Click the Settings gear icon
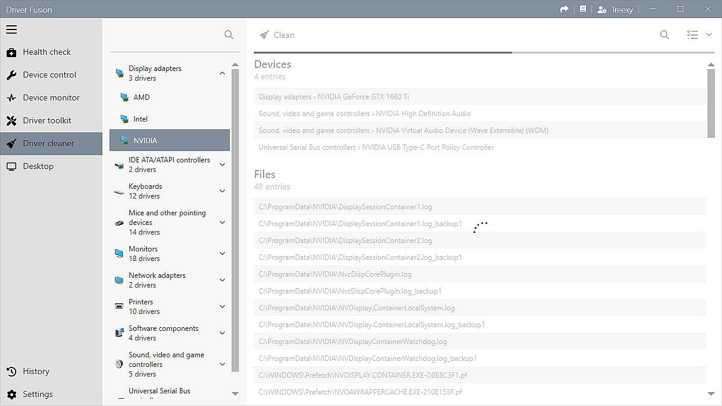 (x=11, y=395)
